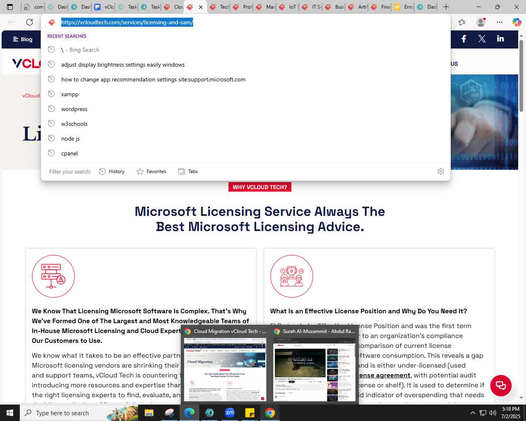Select the 'node js' recent search

pos(246,139)
